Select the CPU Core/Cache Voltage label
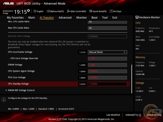This screenshot has height=122, width=163. (20, 52)
